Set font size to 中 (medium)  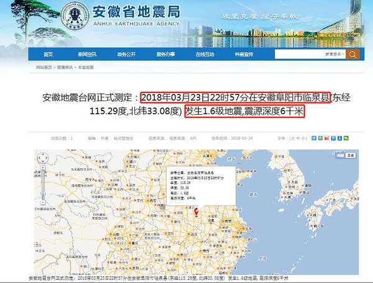click(298, 138)
